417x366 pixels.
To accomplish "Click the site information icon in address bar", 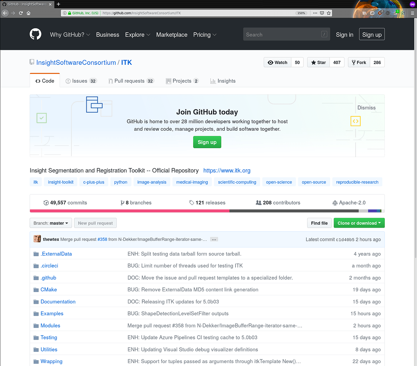I will click(x=64, y=13).
